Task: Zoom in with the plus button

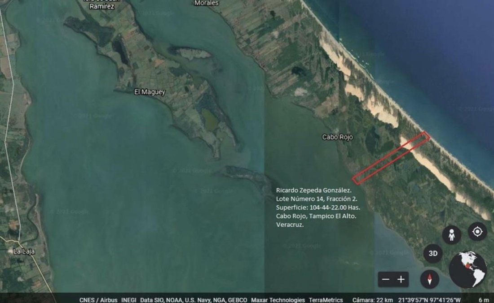Action: pyautogui.click(x=401, y=279)
